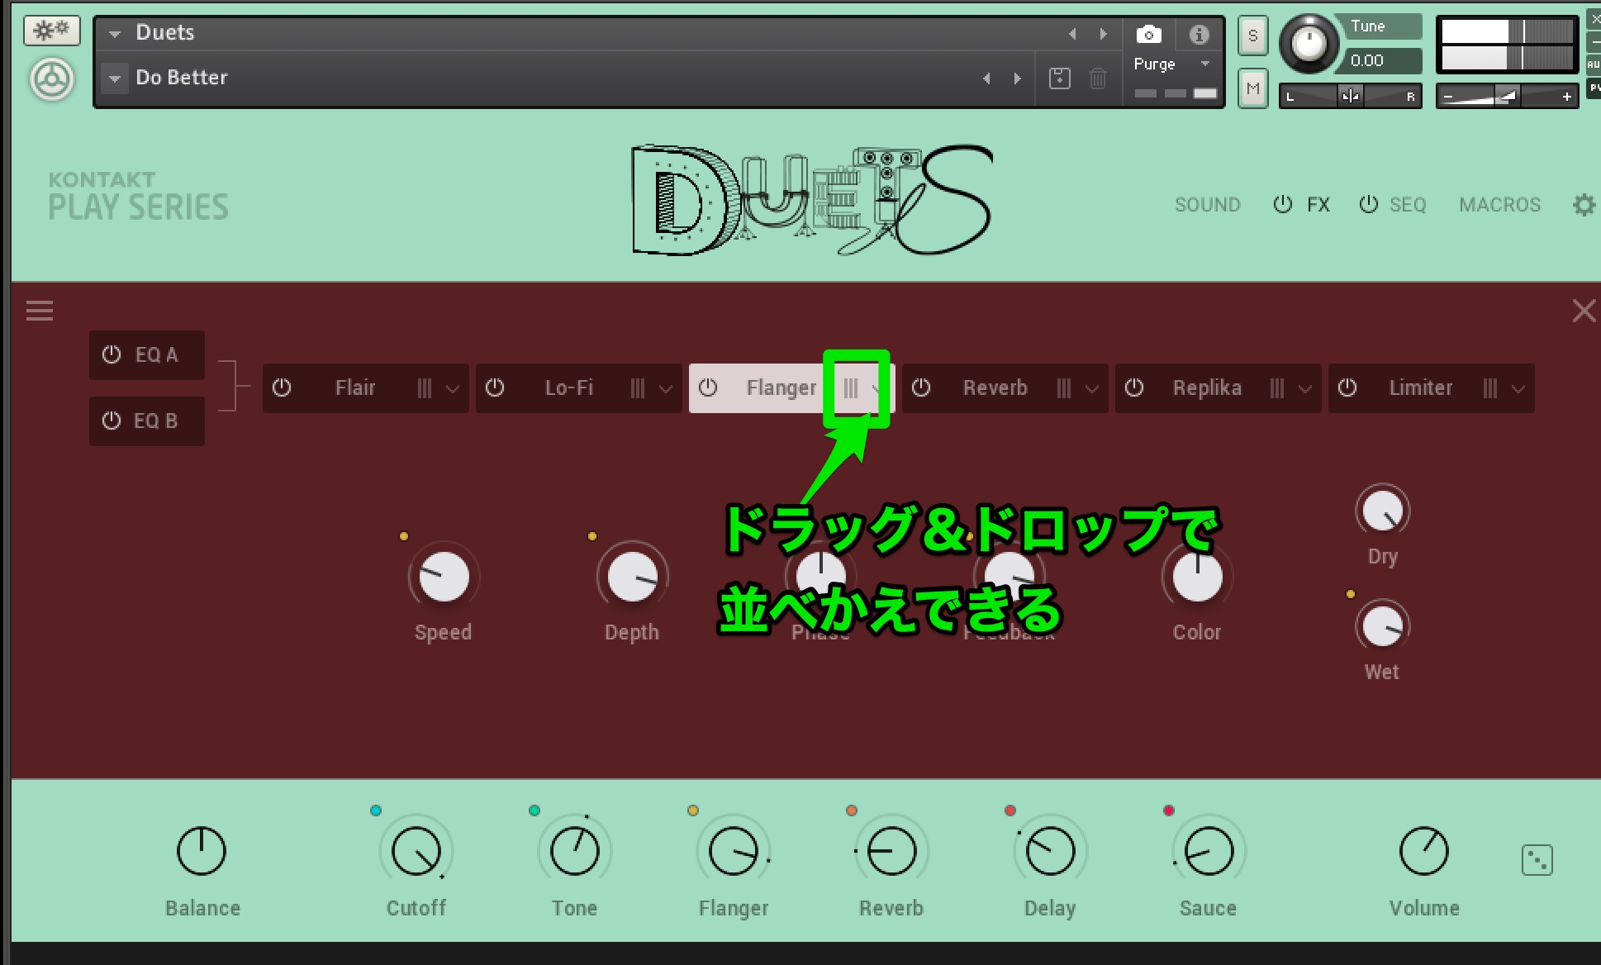Open the Limiter effect dropdown chevron
Screen dimensions: 1601x965
tap(1518, 388)
